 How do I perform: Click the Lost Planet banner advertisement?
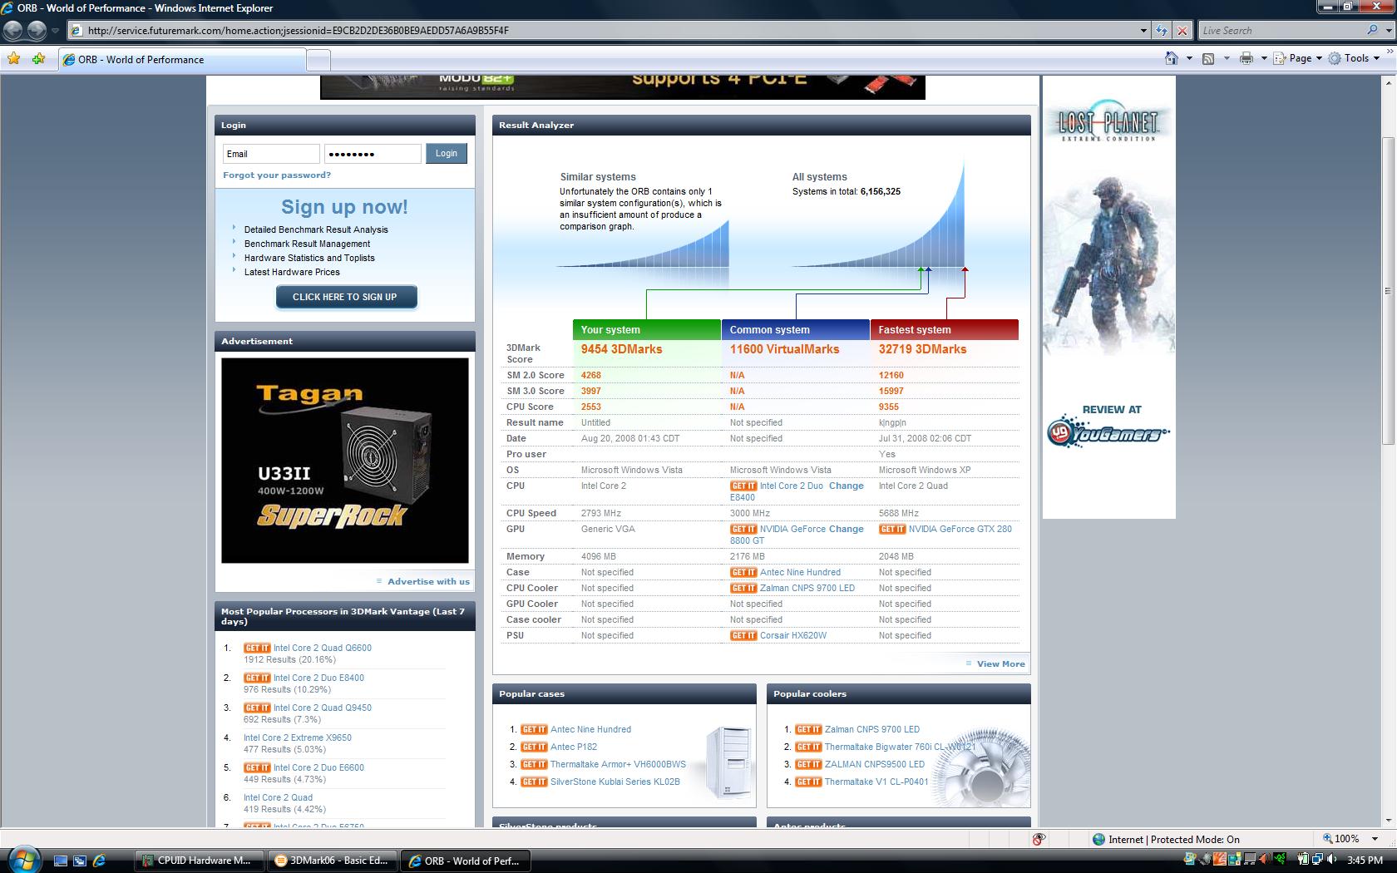pyautogui.click(x=1109, y=298)
